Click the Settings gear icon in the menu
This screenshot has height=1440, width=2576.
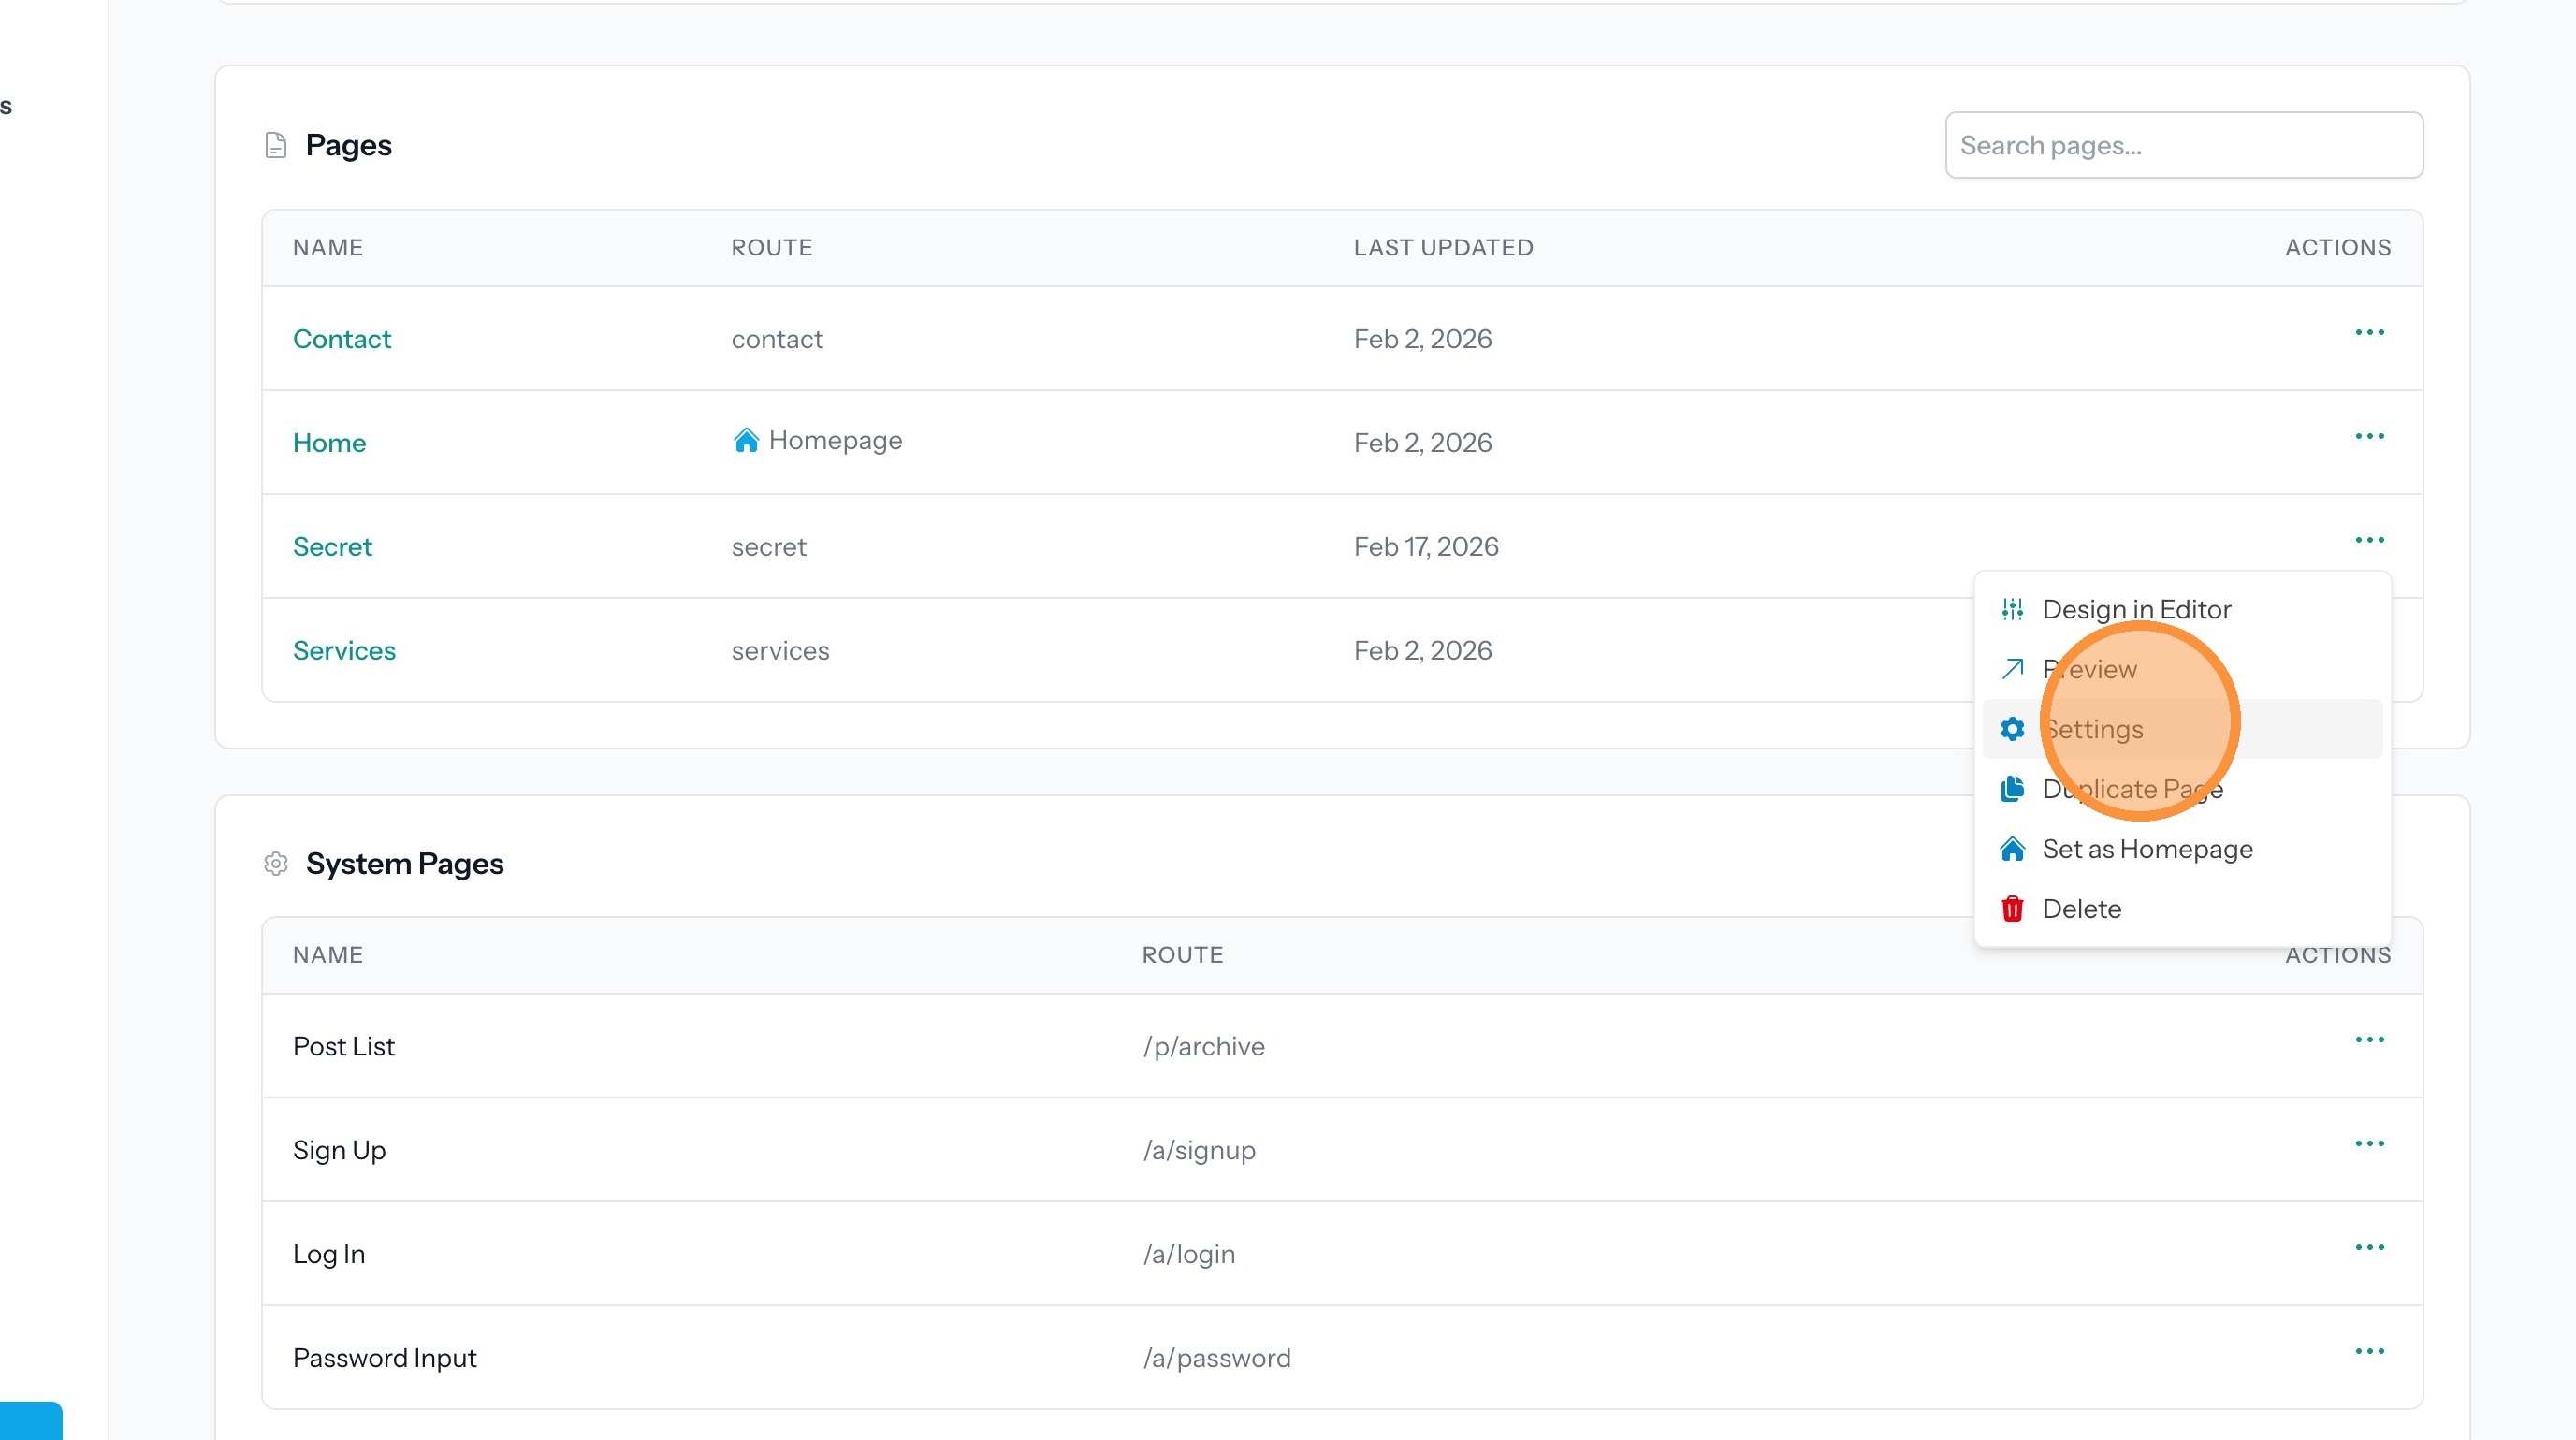coord(2012,729)
